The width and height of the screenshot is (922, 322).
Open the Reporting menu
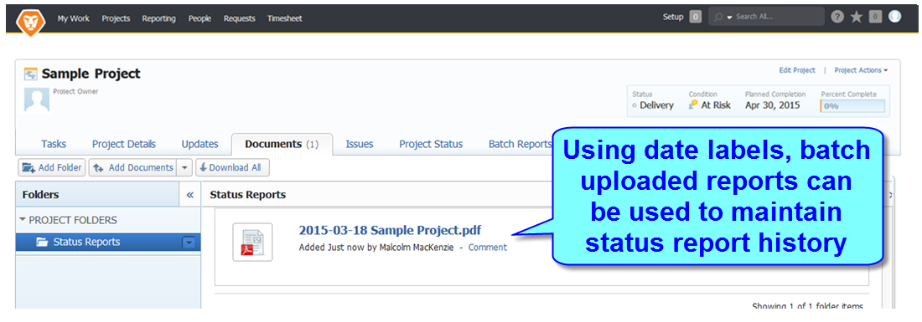tap(158, 18)
